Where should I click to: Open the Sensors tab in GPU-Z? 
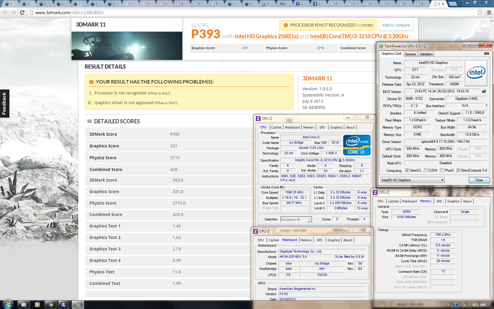click(410, 54)
